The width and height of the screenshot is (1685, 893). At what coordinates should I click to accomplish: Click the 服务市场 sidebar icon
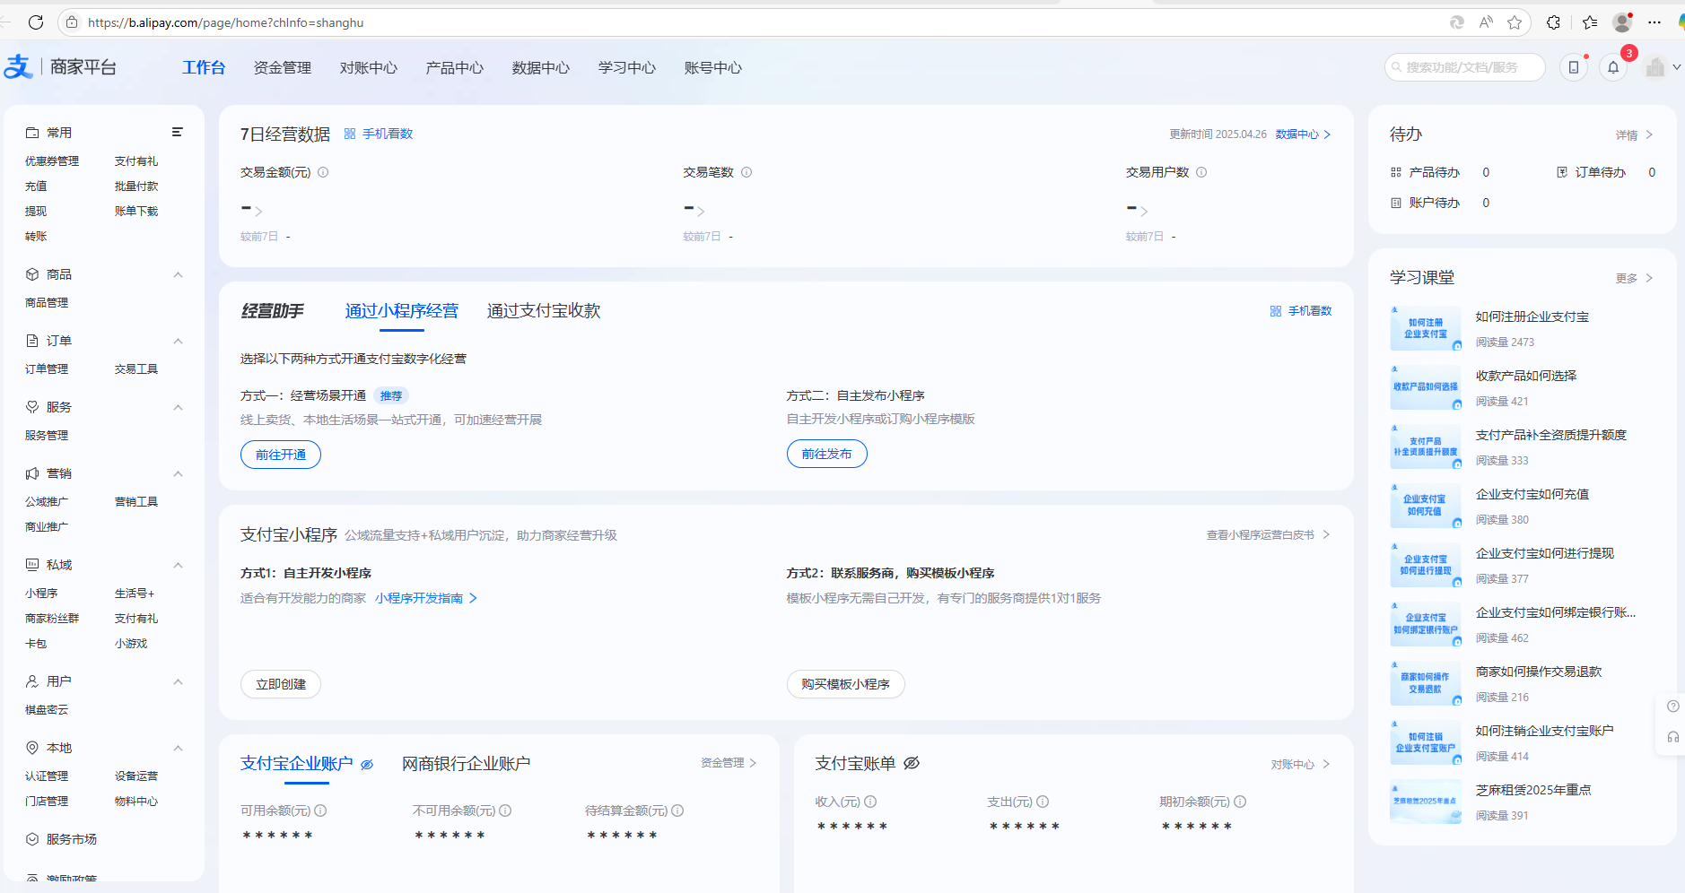point(32,839)
